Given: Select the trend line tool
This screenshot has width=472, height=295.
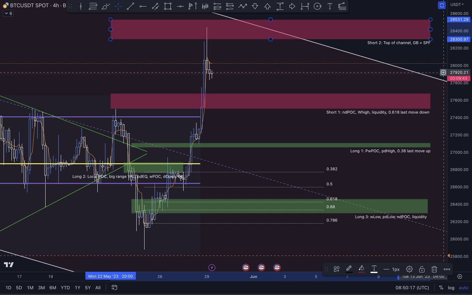Looking at the screenshot, I should [x=130, y=6].
